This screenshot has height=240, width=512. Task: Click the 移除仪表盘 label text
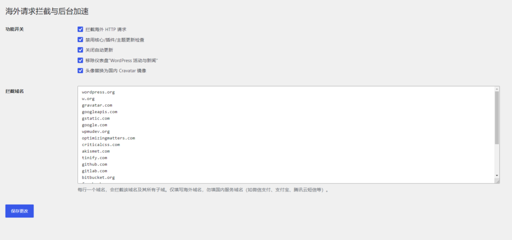point(122,60)
